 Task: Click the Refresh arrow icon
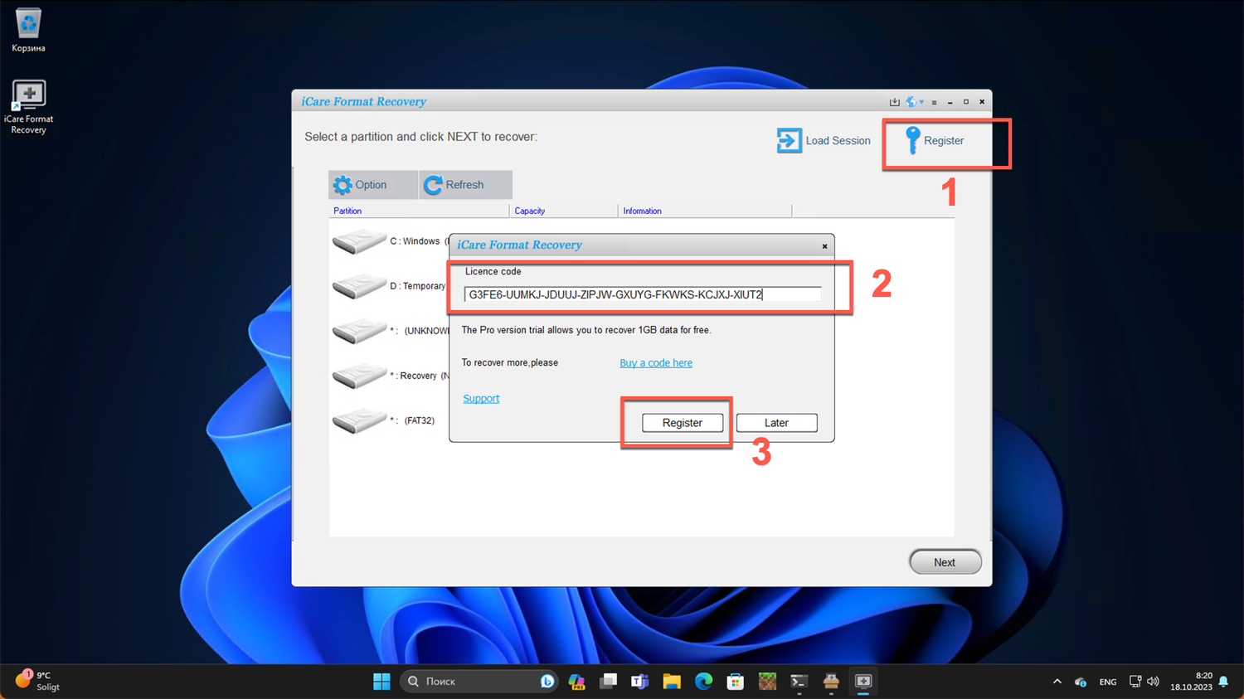[x=433, y=185]
